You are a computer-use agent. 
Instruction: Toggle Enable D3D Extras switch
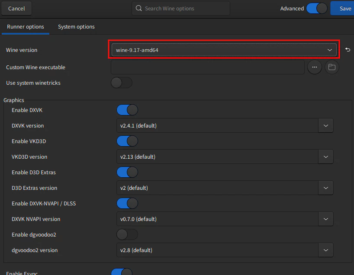click(127, 172)
